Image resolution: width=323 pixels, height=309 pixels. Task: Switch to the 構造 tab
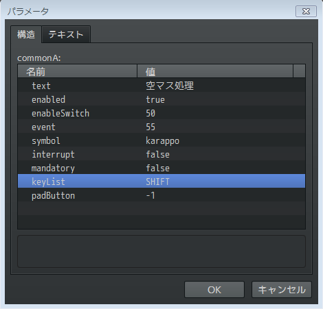tap(26, 34)
